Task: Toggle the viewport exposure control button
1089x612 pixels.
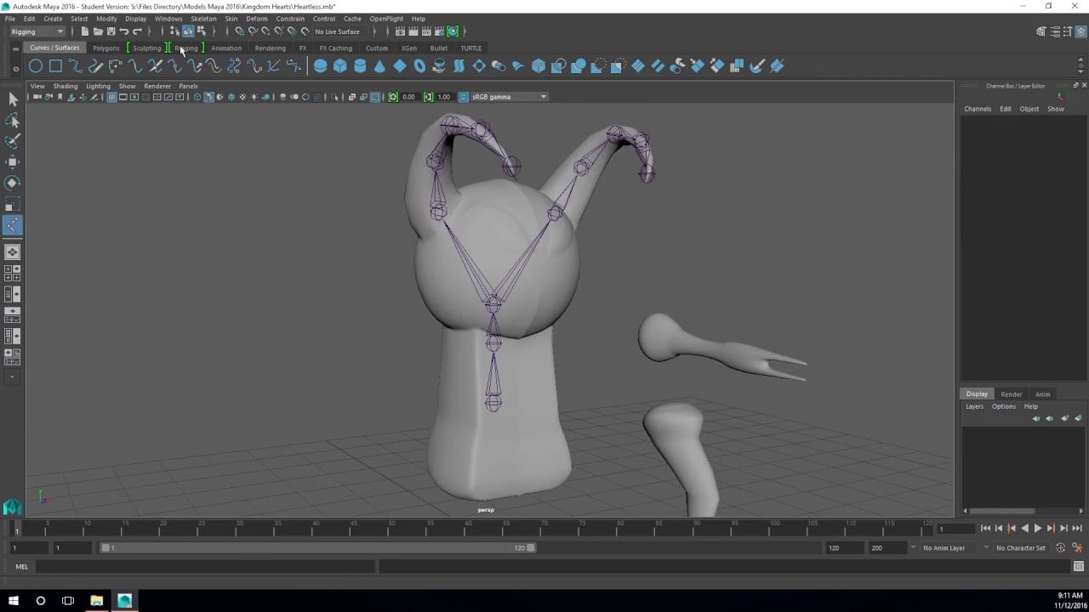Action: pos(393,97)
